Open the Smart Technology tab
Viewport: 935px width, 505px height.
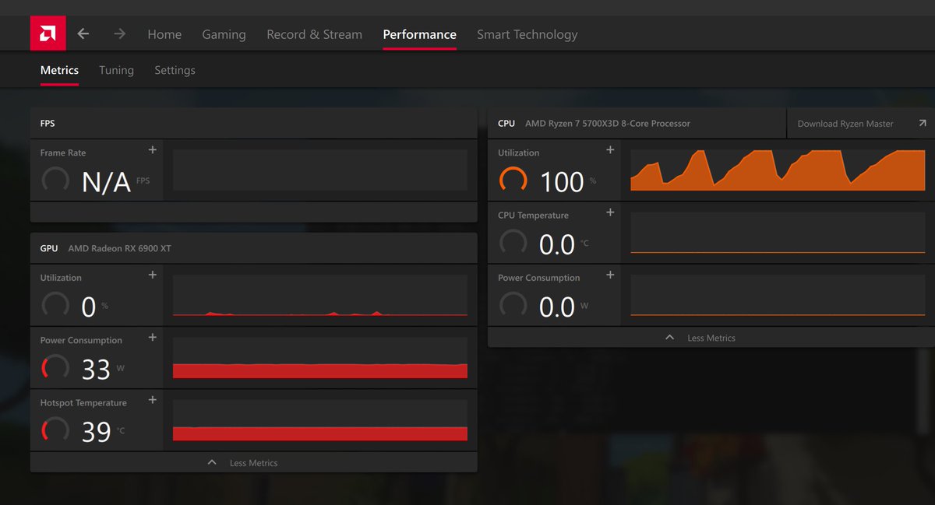[527, 34]
